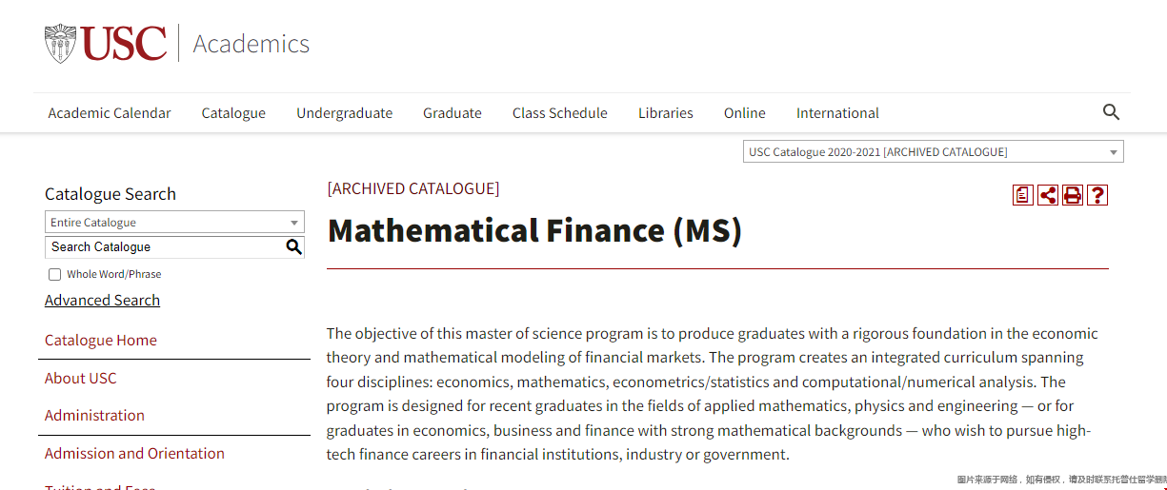Click the Search Catalogue magnifier button
1167x490 pixels.
pyautogui.click(x=293, y=247)
